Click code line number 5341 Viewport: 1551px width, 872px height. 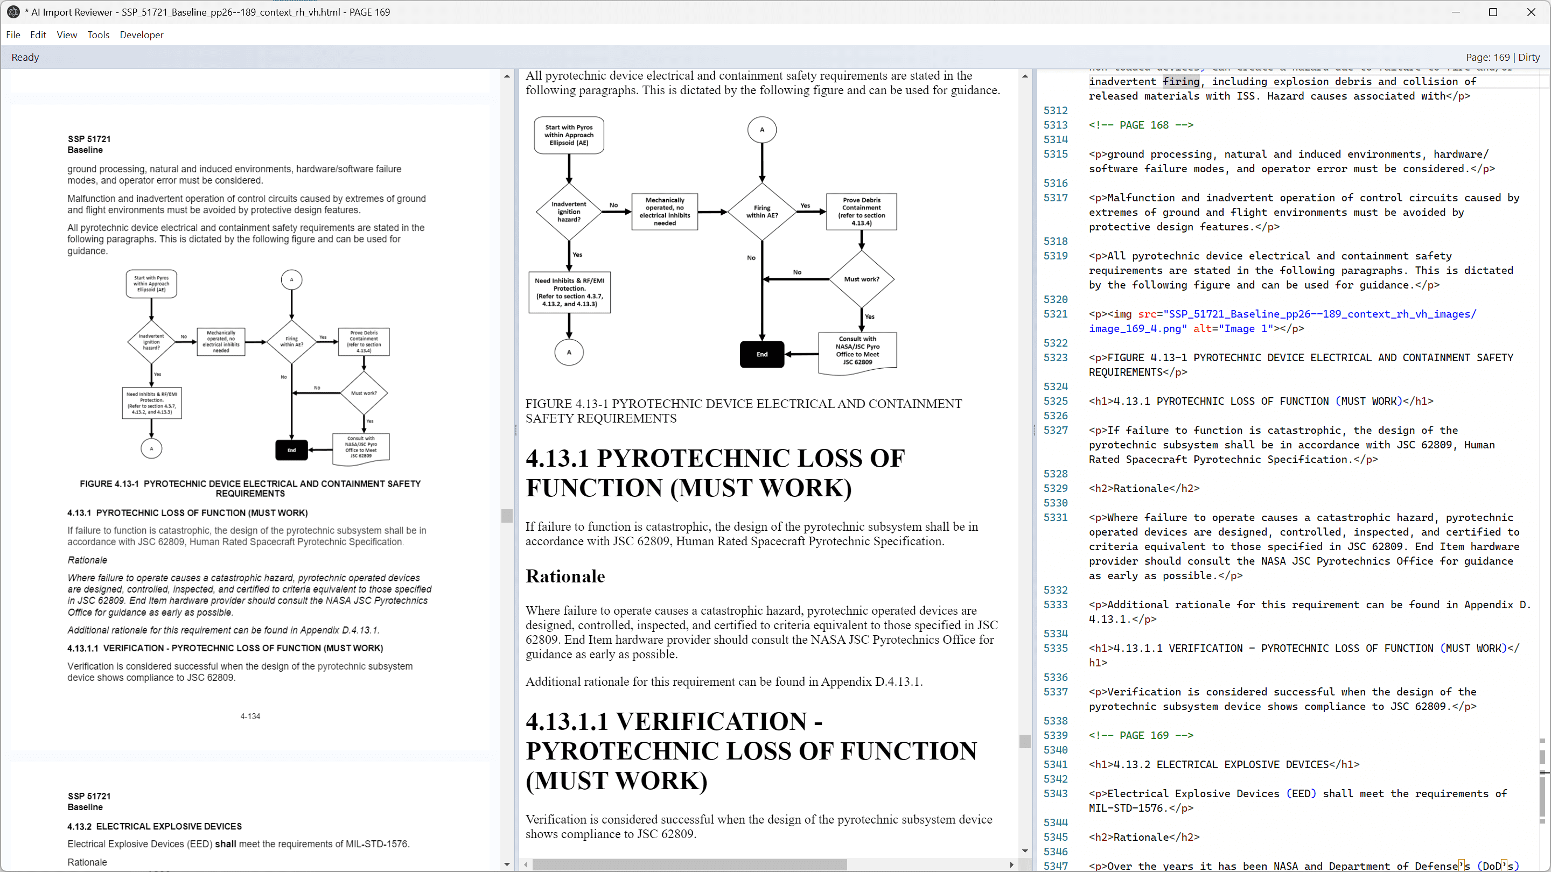(1055, 764)
